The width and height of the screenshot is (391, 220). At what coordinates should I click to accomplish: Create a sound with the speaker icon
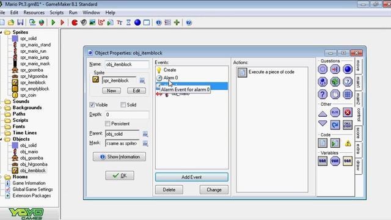tap(84, 23)
